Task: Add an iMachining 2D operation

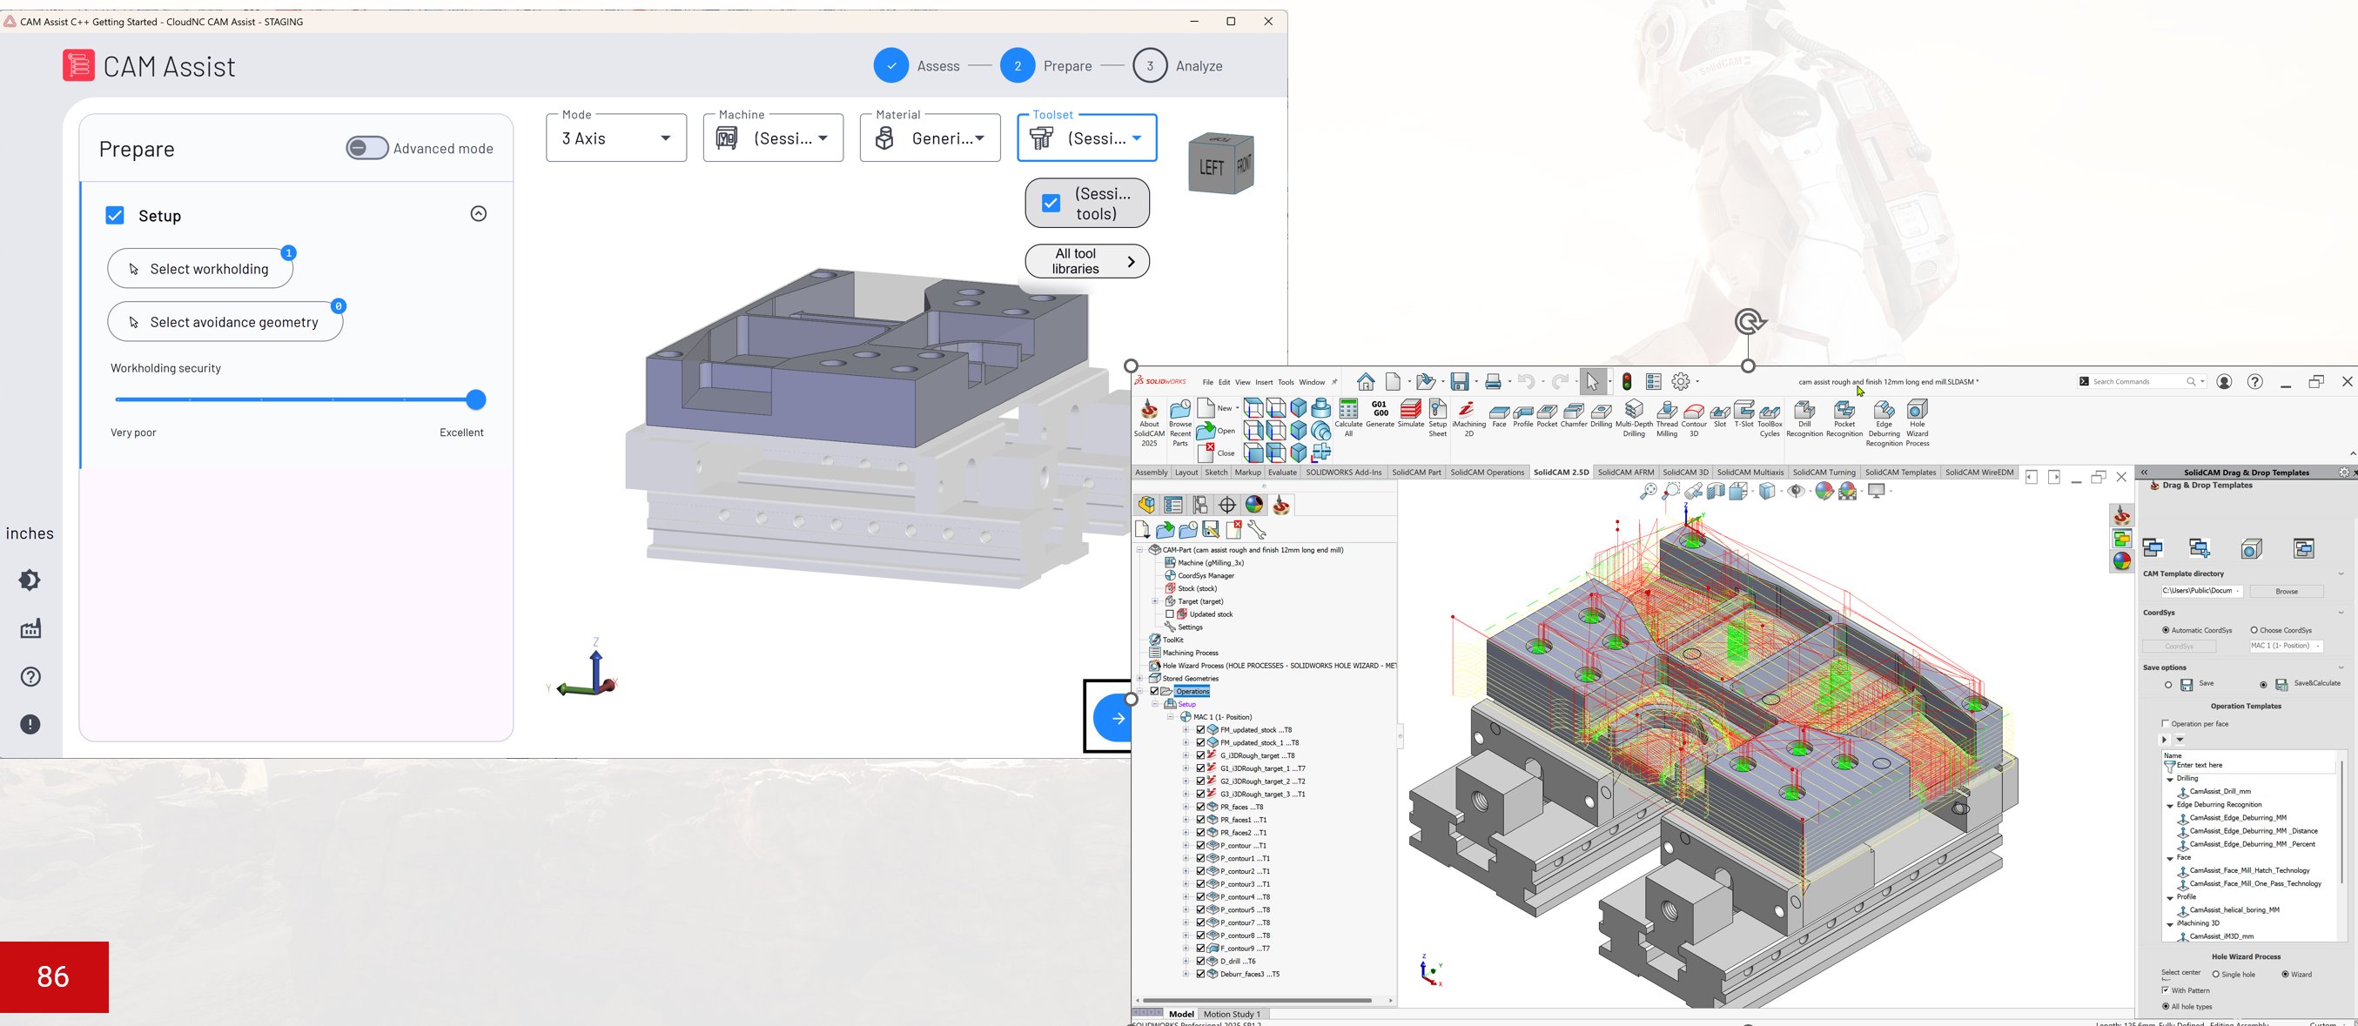Action: tap(1468, 419)
